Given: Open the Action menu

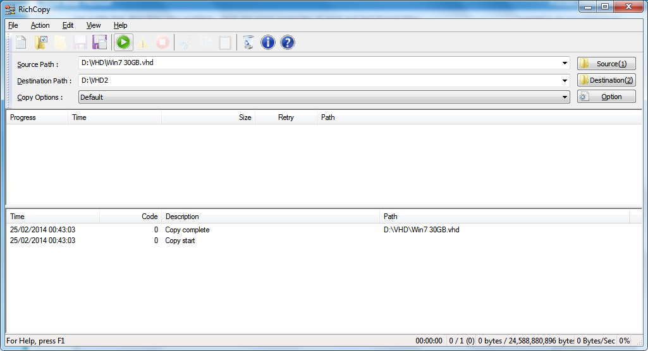Looking at the screenshot, I should [x=40, y=25].
